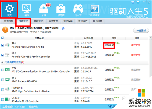Open the 修电脑 repair kit section

coord(61,10)
